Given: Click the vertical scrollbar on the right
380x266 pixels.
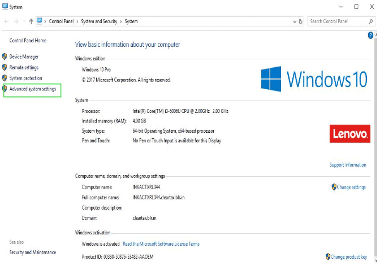Looking at the screenshot, I should click(376, 147).
